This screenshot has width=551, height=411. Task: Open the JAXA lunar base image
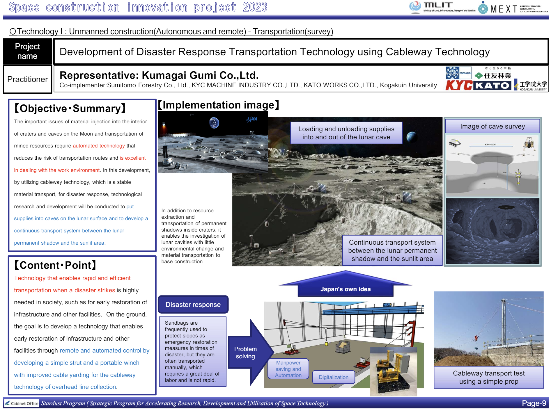click(x=213, y=142)
